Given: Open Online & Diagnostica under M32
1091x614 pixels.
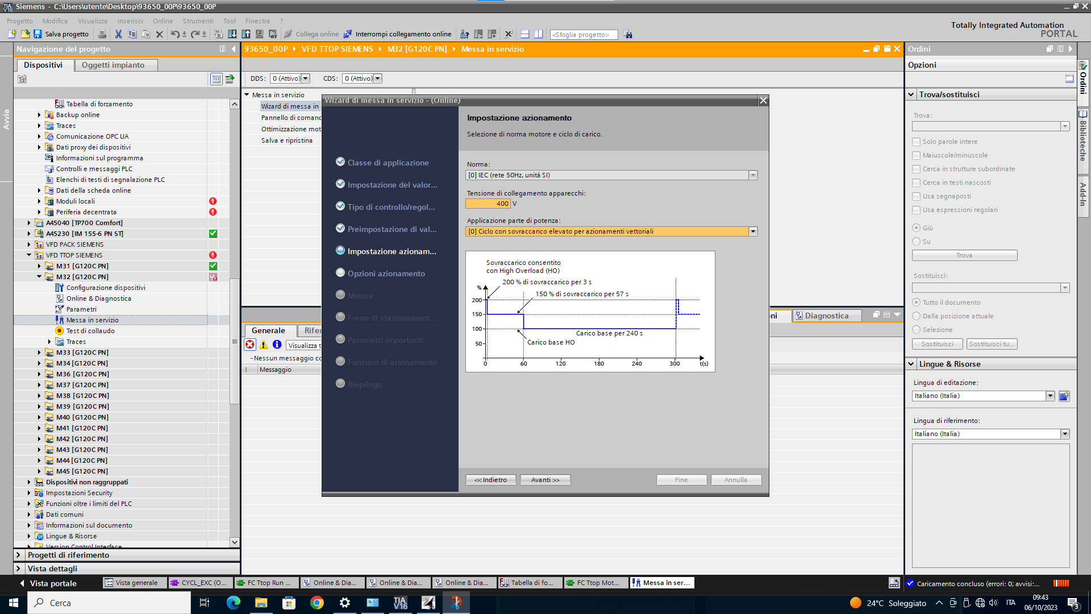Looking at the screenshot, I should pos(98,298).
